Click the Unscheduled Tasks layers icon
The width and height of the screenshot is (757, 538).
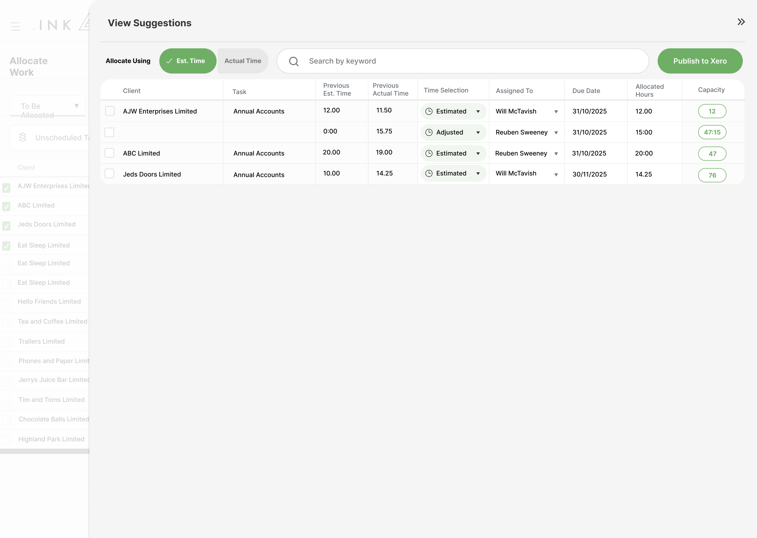click(x=23, y=137)
